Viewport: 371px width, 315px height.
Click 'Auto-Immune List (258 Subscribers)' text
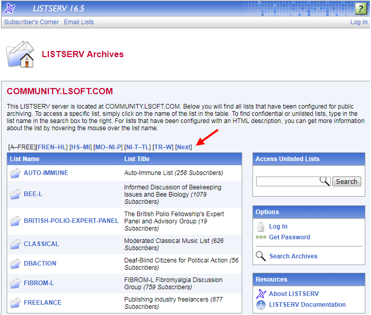click(x=174, y=173)
